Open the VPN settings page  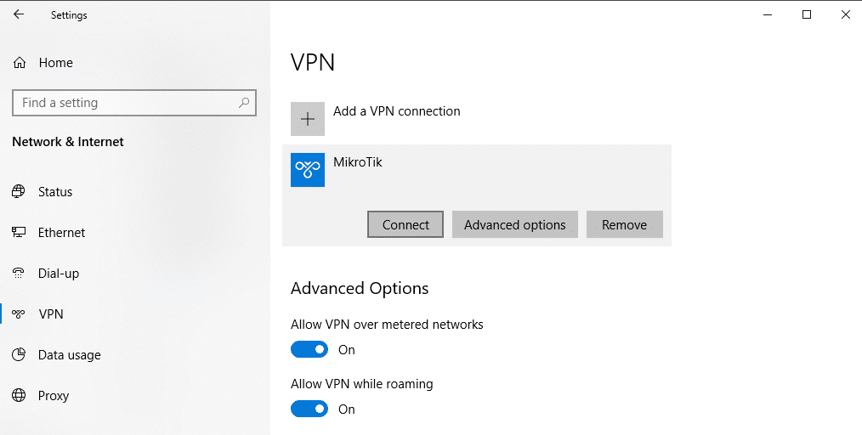pos(51,314)
